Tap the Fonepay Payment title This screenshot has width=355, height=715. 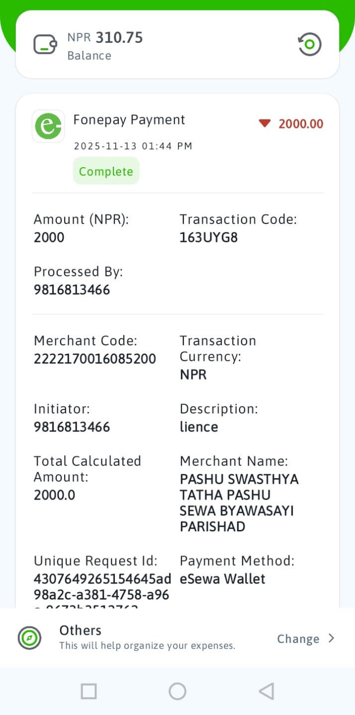[129, 120]
